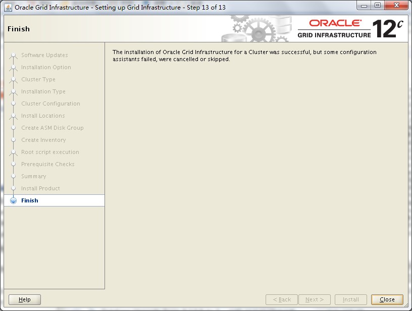412x311 pixels.
Task: Click the Close button to exit installer
Action: tap(387, 299)
